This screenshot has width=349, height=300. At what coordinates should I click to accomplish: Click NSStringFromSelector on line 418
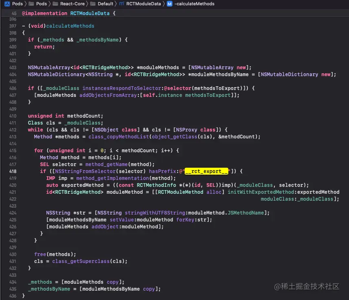85,171
